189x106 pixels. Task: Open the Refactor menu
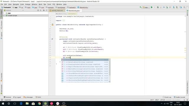click(35, 4)
